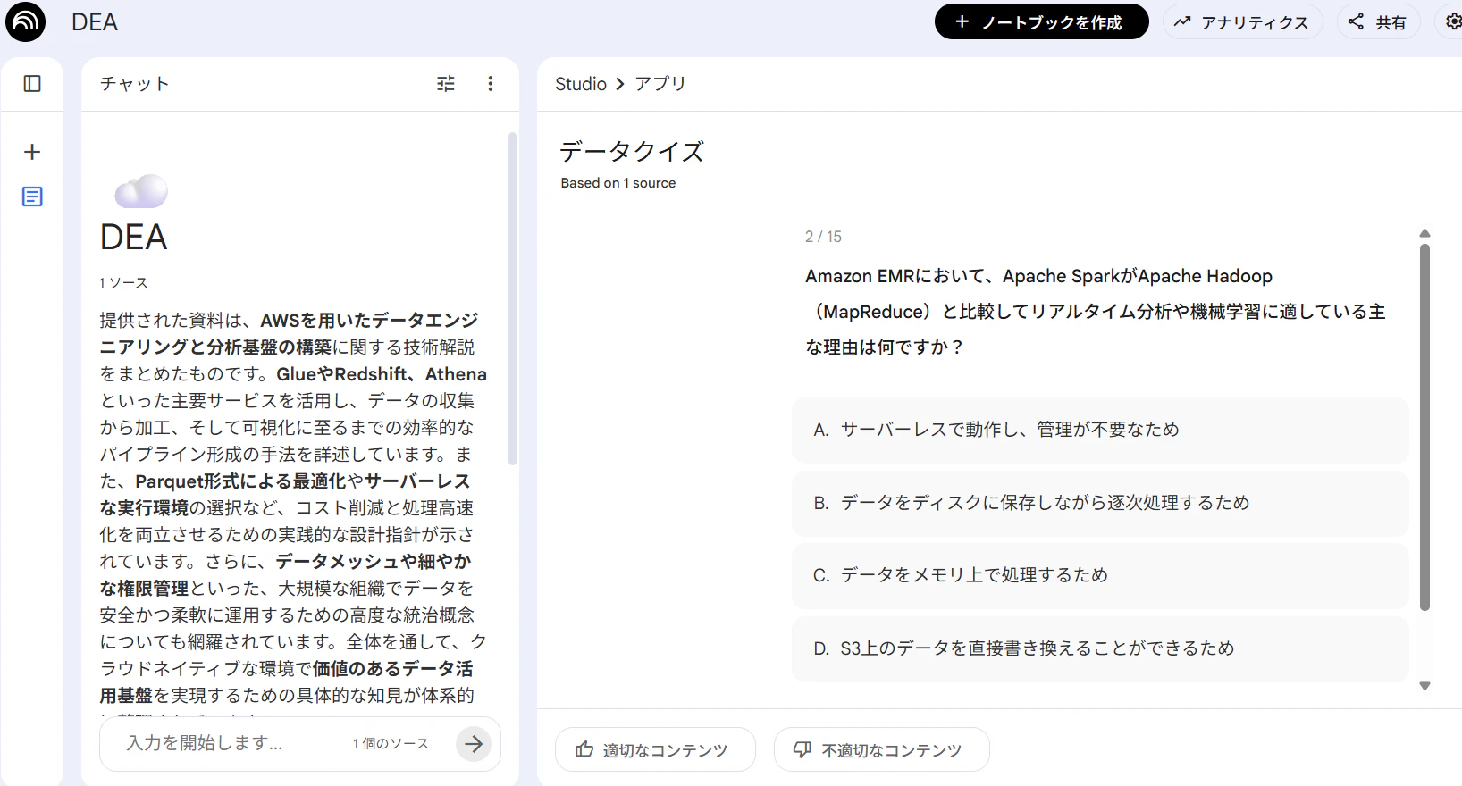Click the 1 ソース label under DEA

123,283
